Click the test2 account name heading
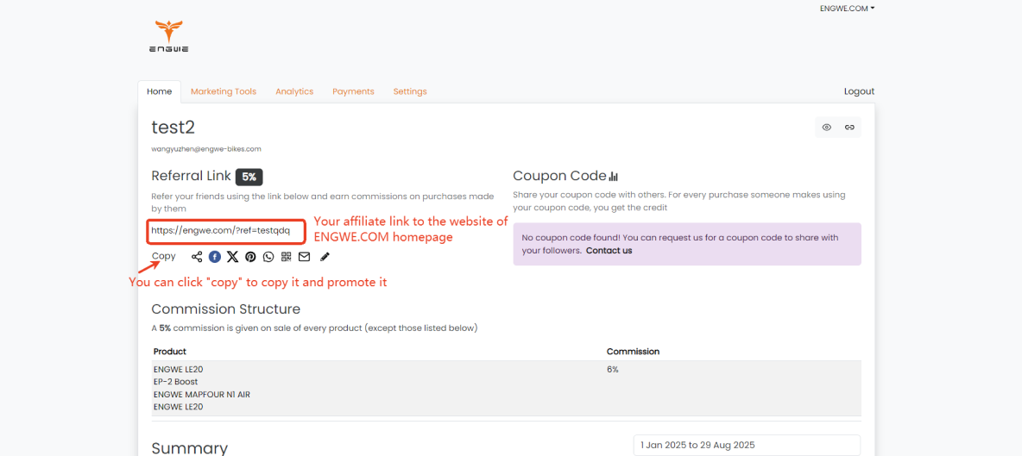The width and height of the screenshot is (1022, 456). [x=173, y=128]
